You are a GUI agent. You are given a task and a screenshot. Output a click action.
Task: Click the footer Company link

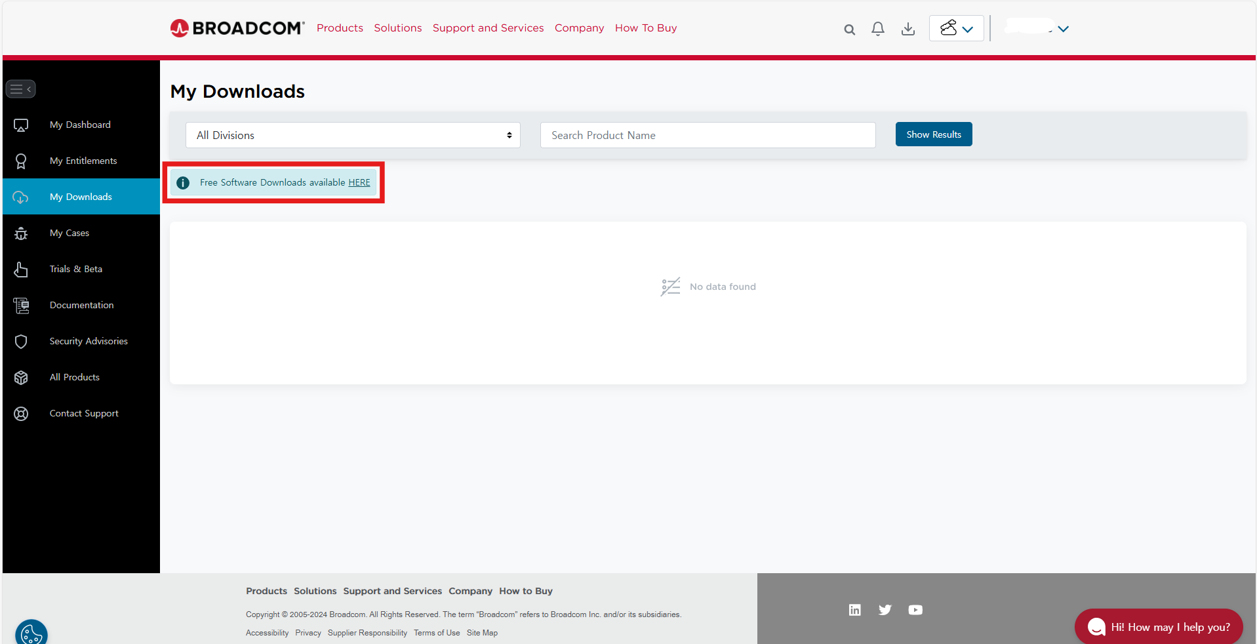470,591
